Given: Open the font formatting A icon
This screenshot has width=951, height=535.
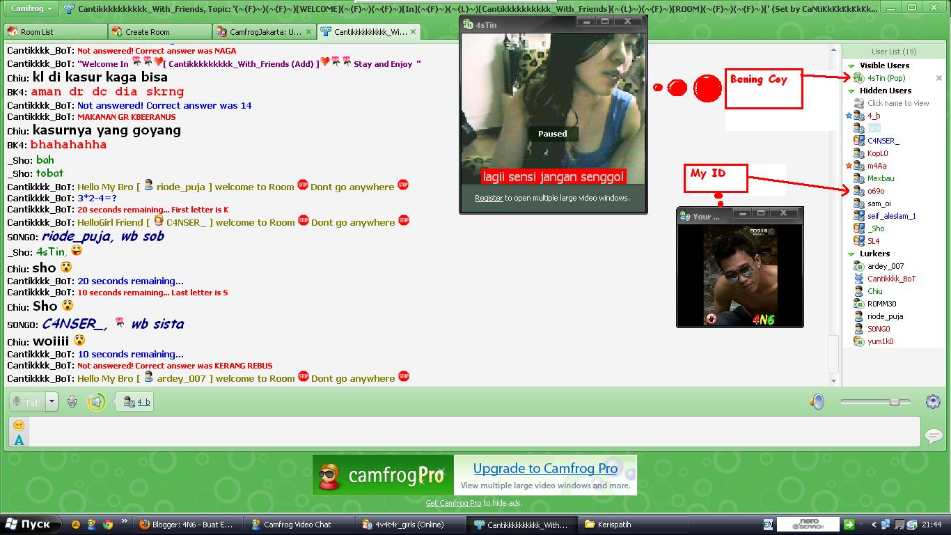Looking at the screenshot, I should coord(19,440).
